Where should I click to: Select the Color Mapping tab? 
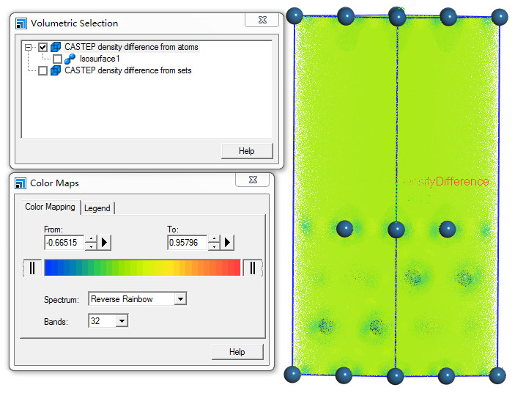(50, 207)
